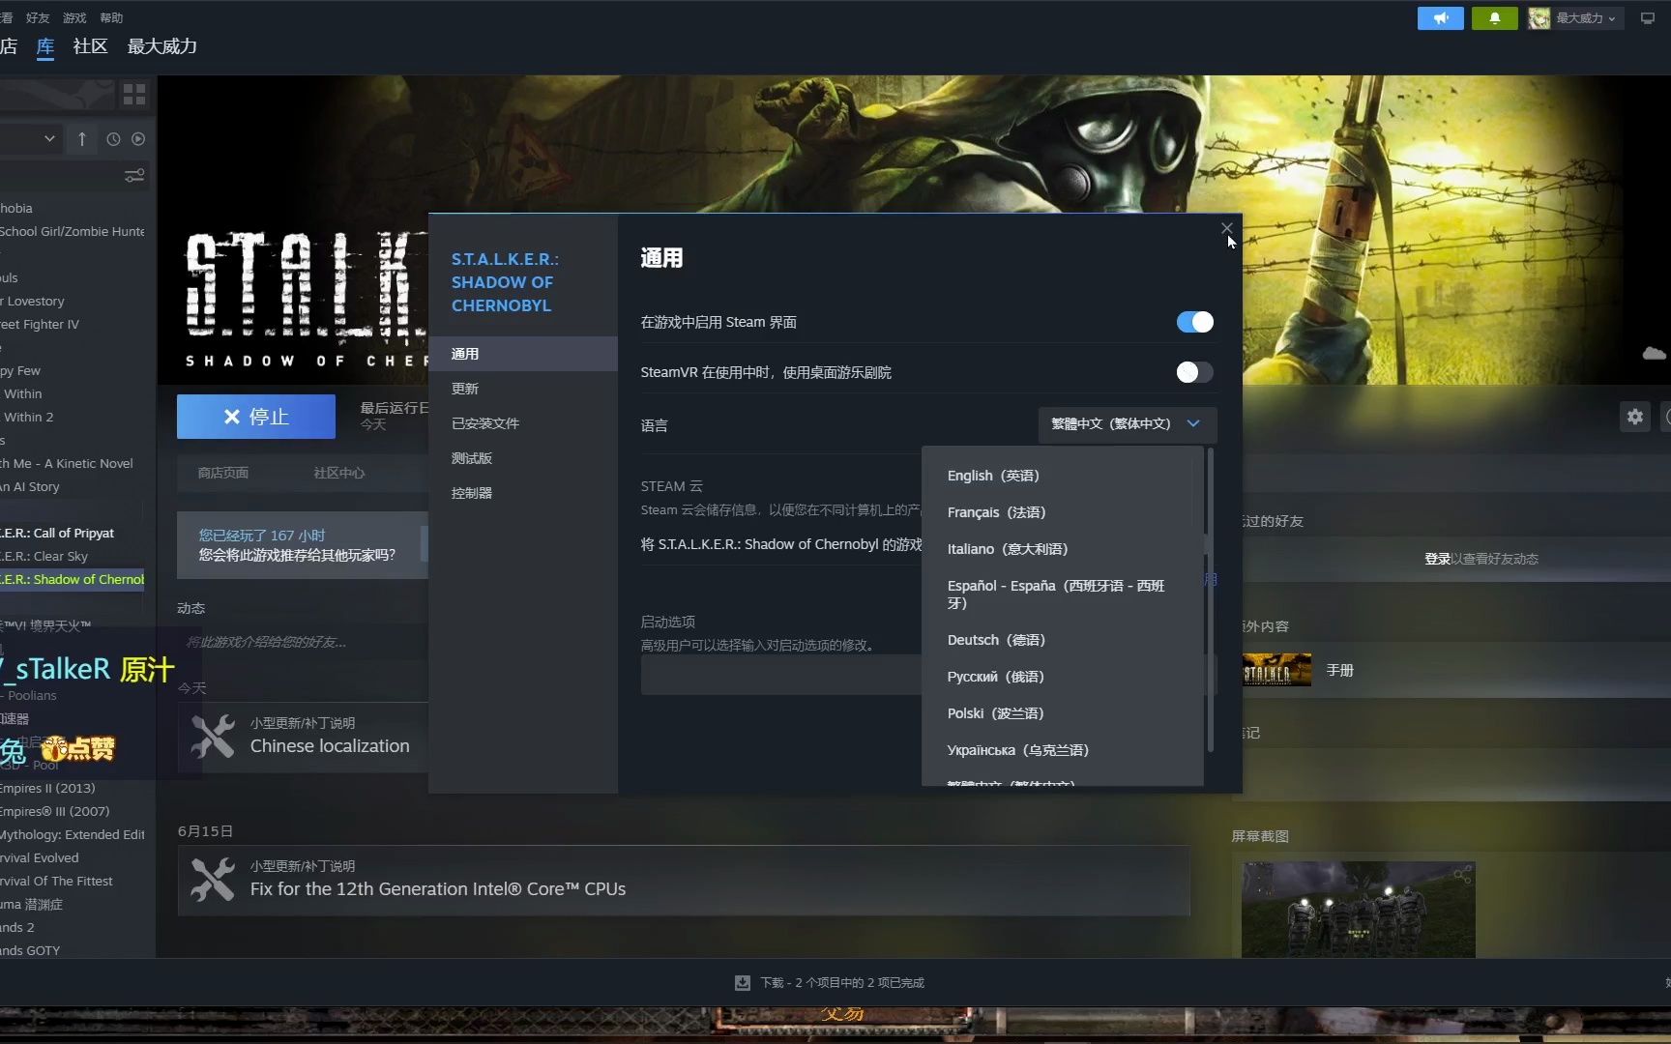Go to the 社区 community nav tab
The width and height of the screenshot is (1671, 1044).
[90, 46]
